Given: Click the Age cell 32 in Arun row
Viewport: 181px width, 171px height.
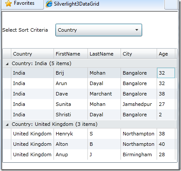Looking at the screenshot, I should pyautogui.click(x=166, y=83).
